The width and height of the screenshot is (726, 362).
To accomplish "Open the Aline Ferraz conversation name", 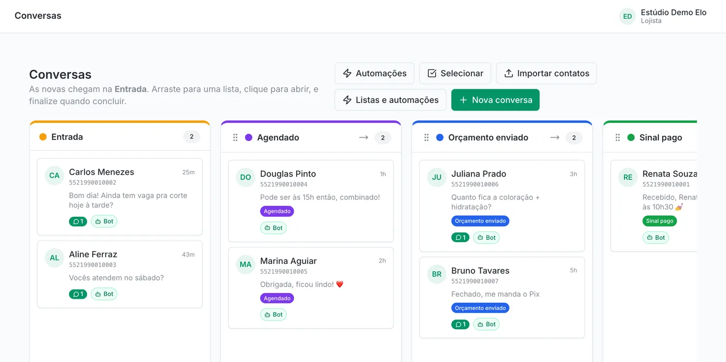I will point(93,254).
